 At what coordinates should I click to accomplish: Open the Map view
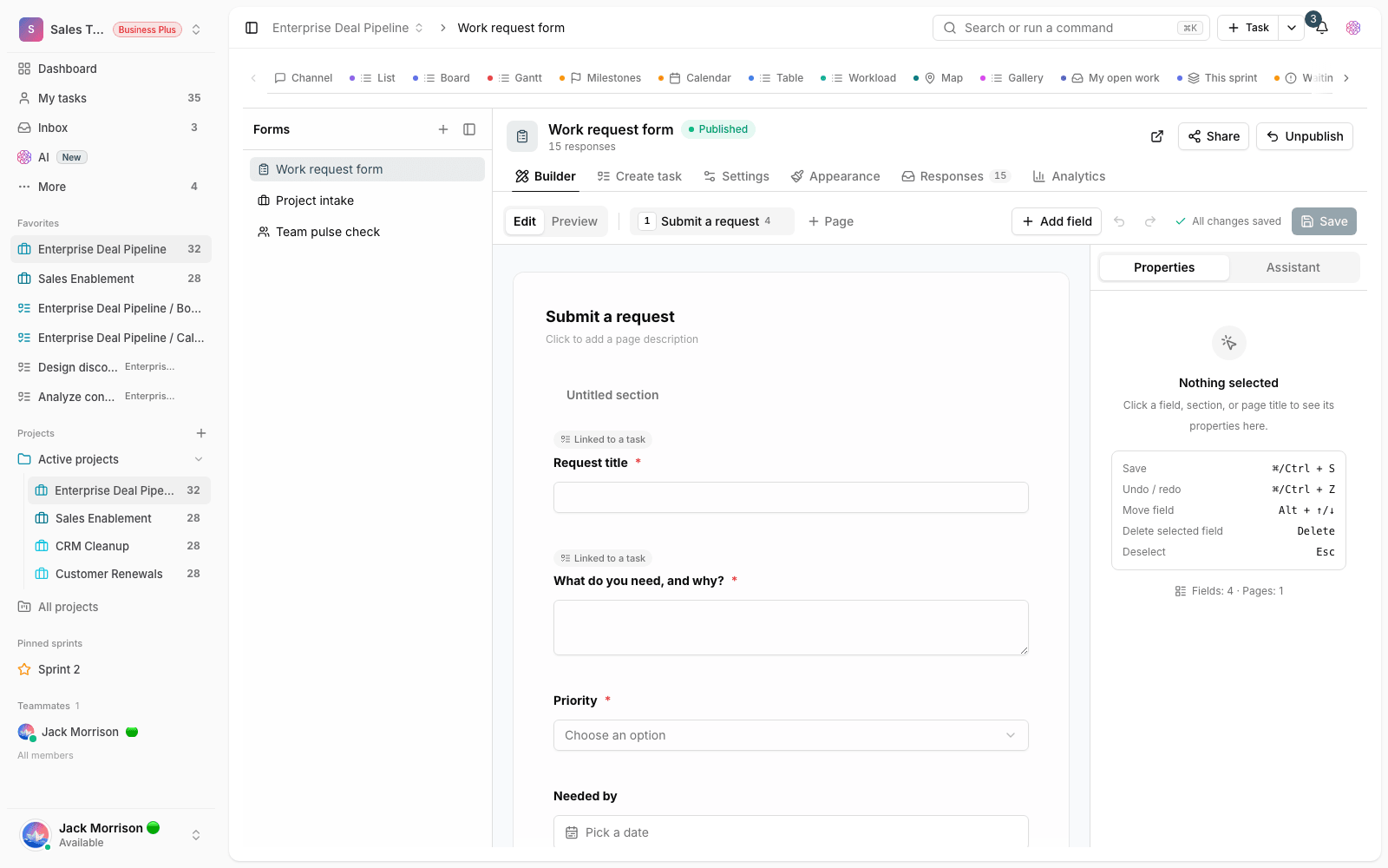(x=944, y=78)
